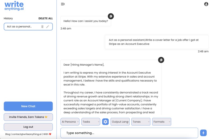Click the Log out button
The image size is (212, 139).
click(x=28, y=127)
